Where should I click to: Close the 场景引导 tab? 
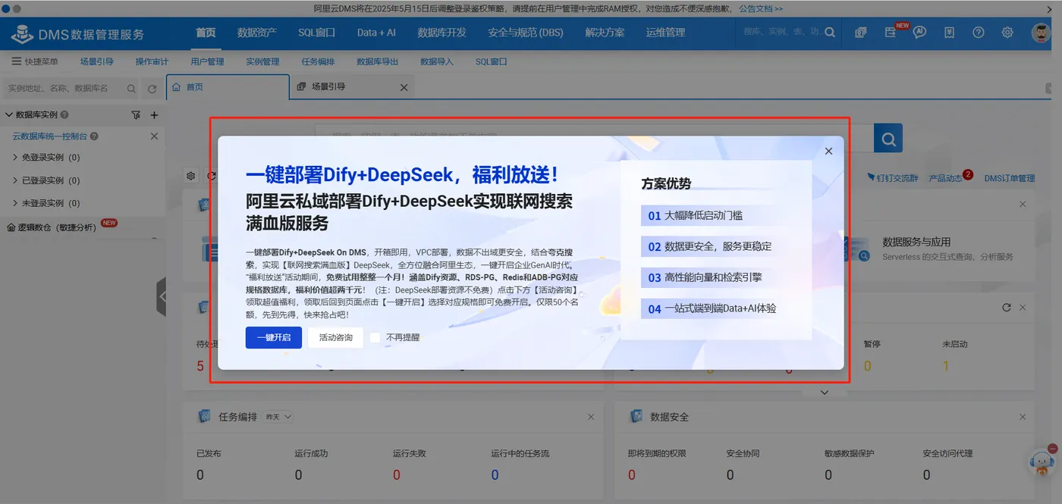[404, 87]
